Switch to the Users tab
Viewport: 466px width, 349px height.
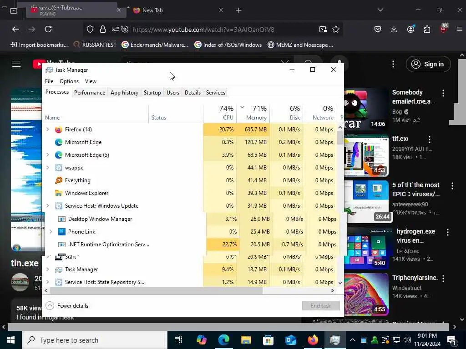[x=172, y=93]
